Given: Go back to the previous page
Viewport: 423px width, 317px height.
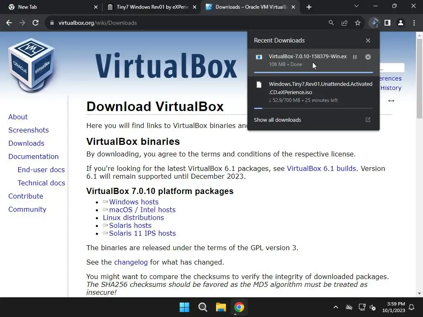Looking at the screenshot, I should (9, 23).
